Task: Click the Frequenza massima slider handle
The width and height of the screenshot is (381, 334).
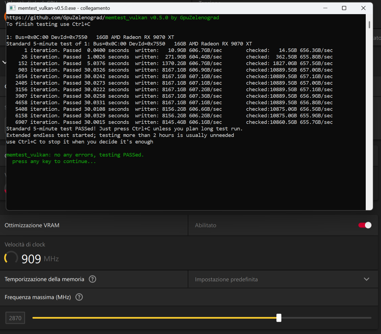Action: 279,318
